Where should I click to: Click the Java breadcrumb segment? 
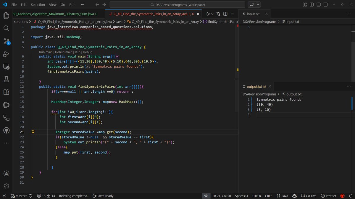pyautogui.click(x=119, y=22)
